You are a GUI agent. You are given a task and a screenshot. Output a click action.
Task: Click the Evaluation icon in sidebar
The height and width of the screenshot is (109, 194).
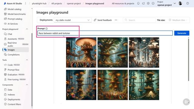click(x=5, y=74)
